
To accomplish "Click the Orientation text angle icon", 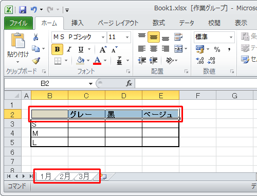I will pos(170,60).
